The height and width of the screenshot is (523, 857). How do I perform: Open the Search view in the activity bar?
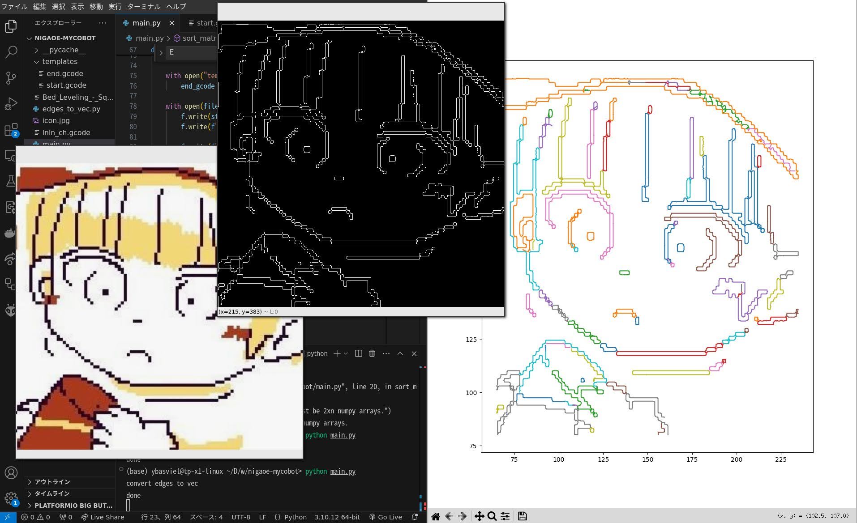[x=11, y=52]
